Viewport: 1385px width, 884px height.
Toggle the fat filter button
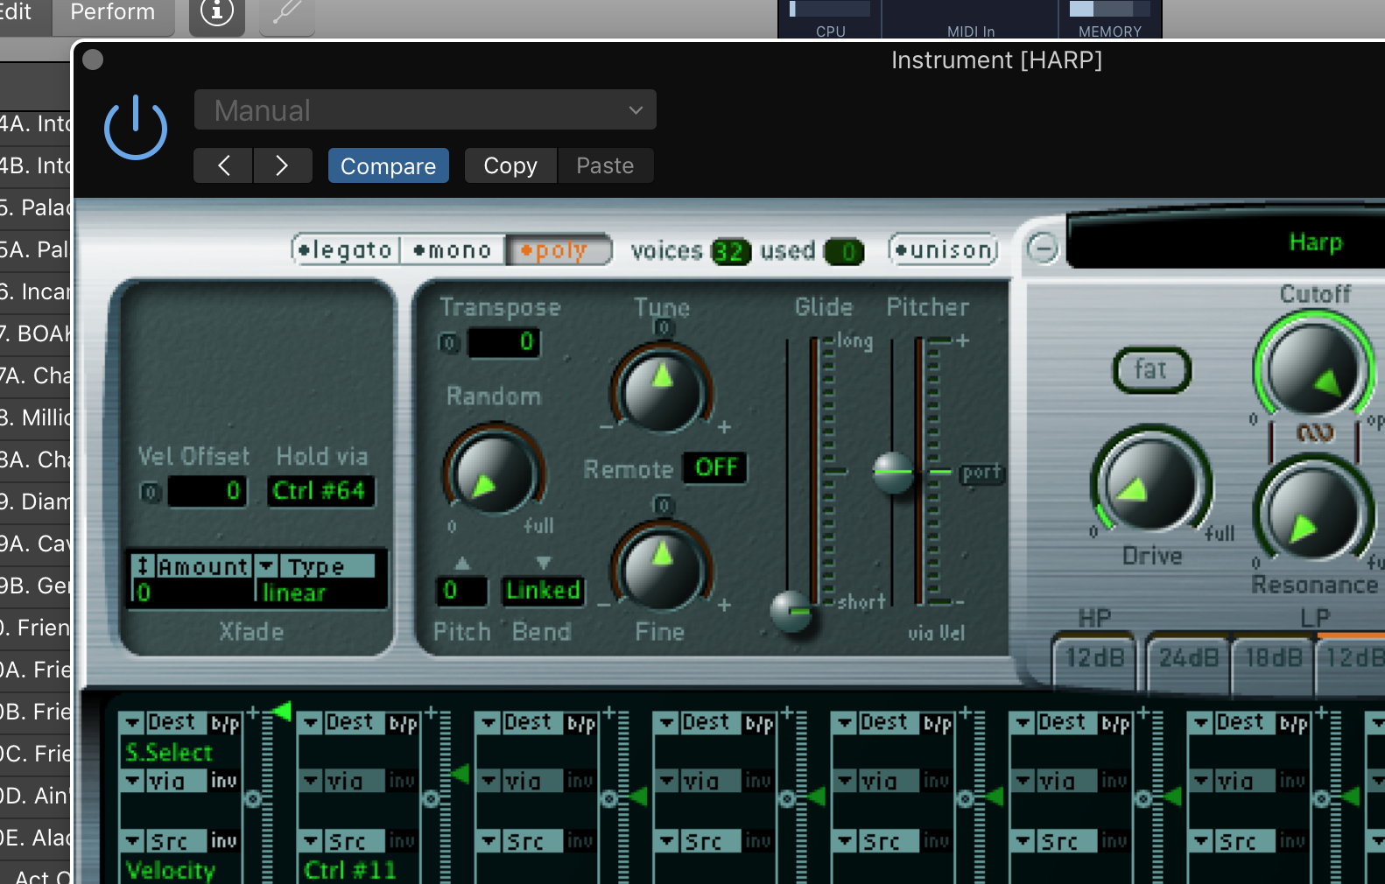click(1150, 370)
